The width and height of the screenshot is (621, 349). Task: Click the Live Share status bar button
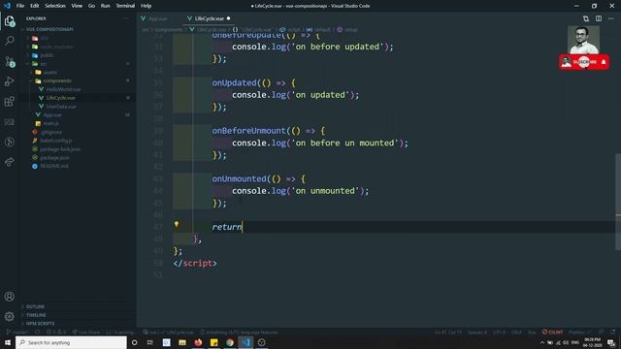[x=86, y=332]
